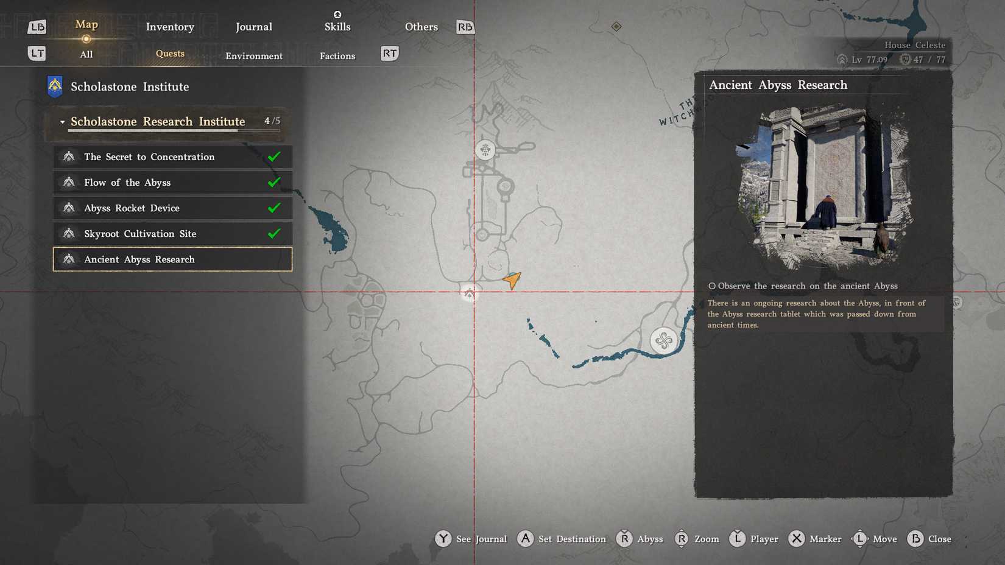Click the B Close button icon
1005x565 pixels.
915,539
